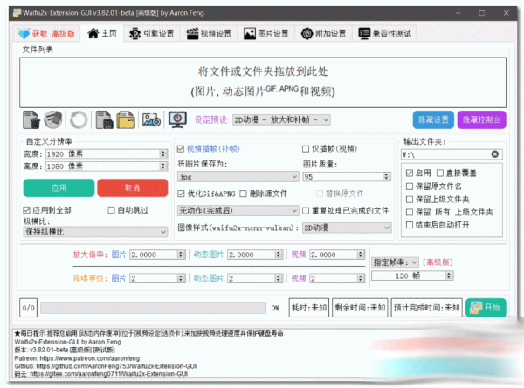Click the 剩余时间:未知 remaining time box
Screen dimensions: 524x388
(x=360, y=307)
